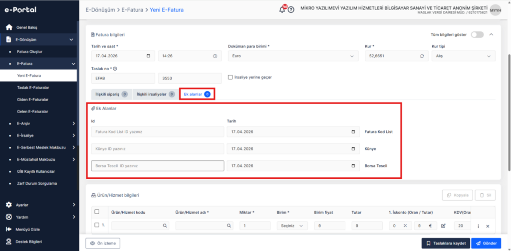Open row 1 three-dot options menu
This screenshot has width=511, height=251.
(x=479, y=226)
